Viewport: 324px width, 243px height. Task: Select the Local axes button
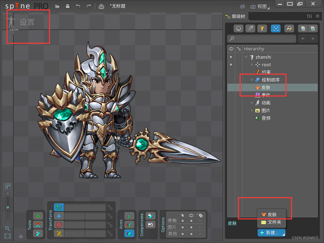point(129,216)
